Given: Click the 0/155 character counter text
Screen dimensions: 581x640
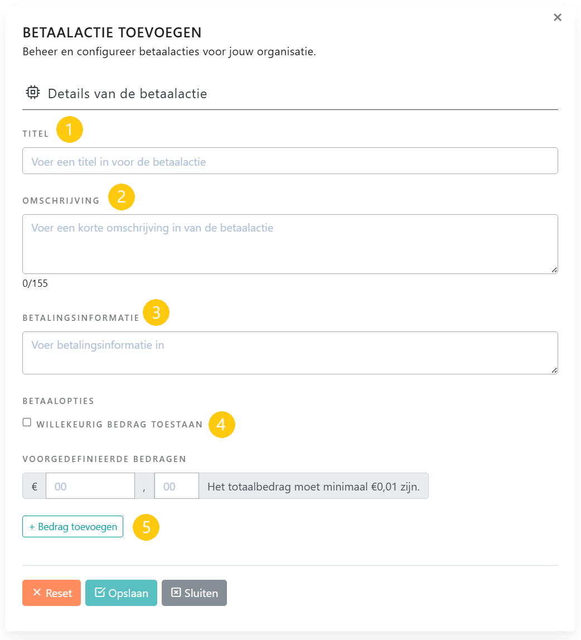Looking at the screenshot, I should (35, 283).
